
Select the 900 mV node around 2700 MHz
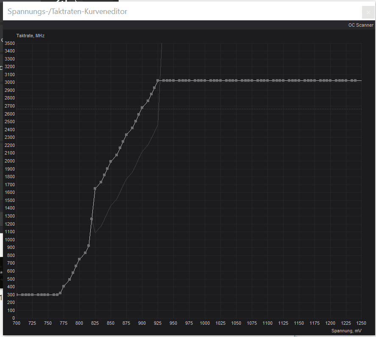[142, 108]
